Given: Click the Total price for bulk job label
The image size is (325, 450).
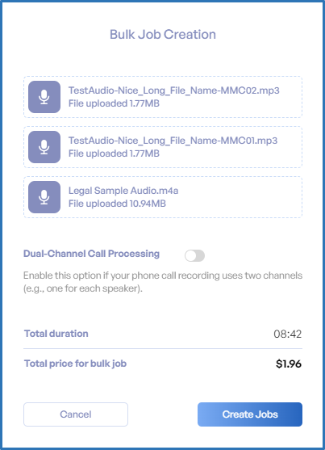Looking at the screenshot, I should [x=75, y=364].
